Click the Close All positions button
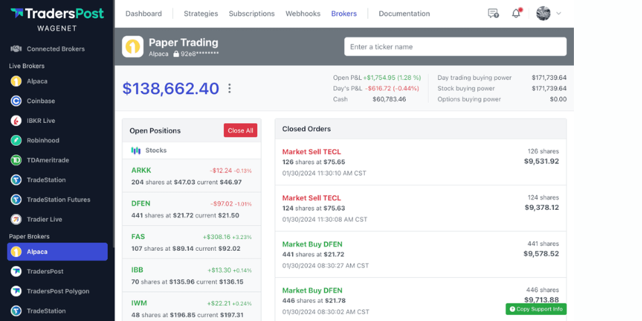 pyautogui.click(x=240, y=131)
